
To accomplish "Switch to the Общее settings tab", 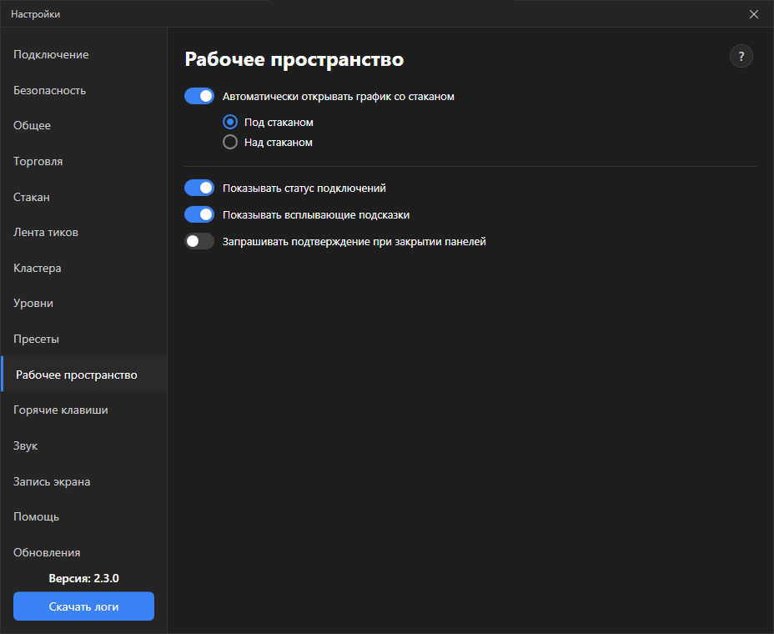I will coord(84,125).
